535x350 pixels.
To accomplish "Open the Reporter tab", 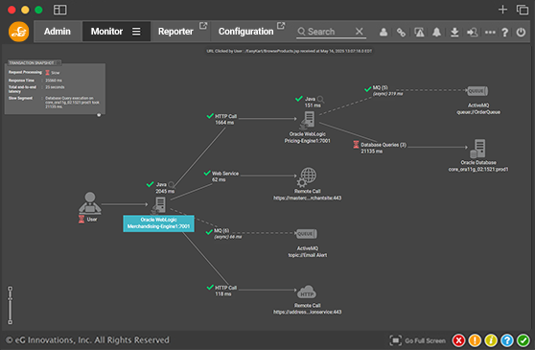I will coord(175,32).
